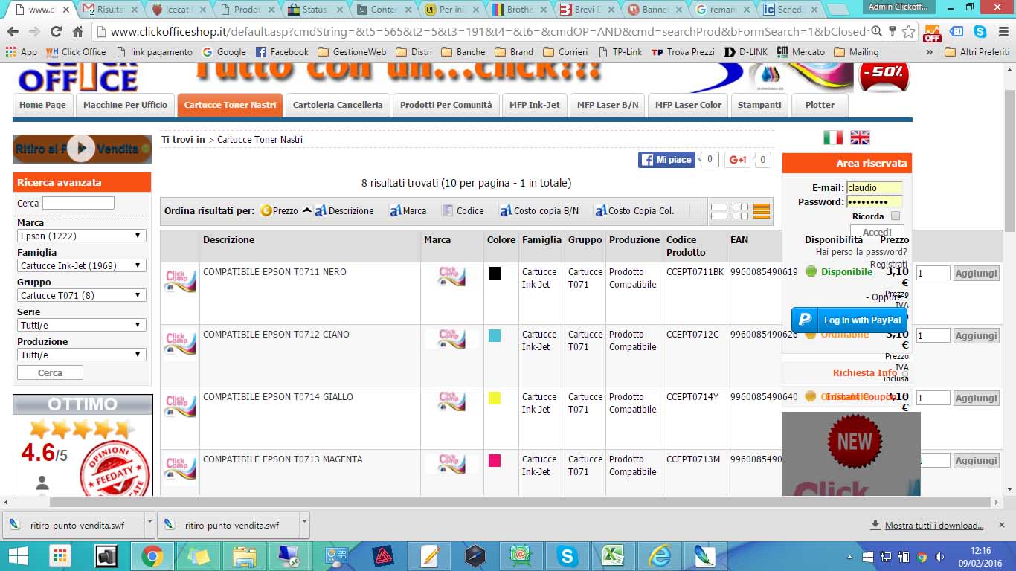Screen dimensions: 1016x571
Task: Click the yellow colour swatch for T0714 GIALLO
Action: (495, 398)
